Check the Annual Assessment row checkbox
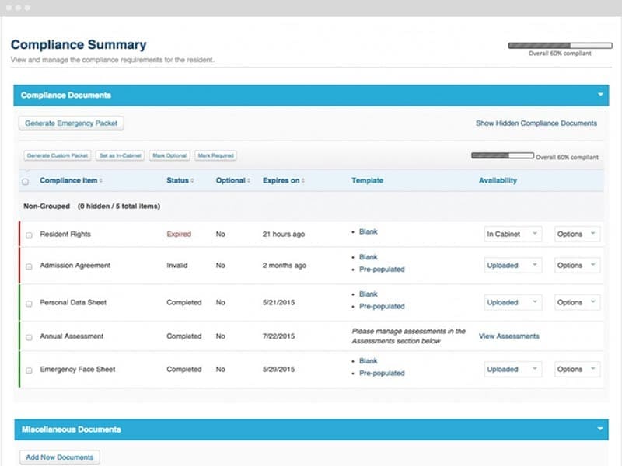Viewport: 622px width, 466px height. 28,336
